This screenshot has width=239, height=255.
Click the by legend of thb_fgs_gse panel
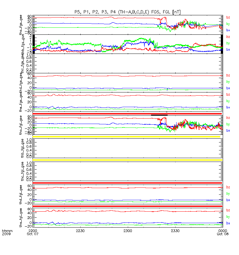tap(228, 43)
